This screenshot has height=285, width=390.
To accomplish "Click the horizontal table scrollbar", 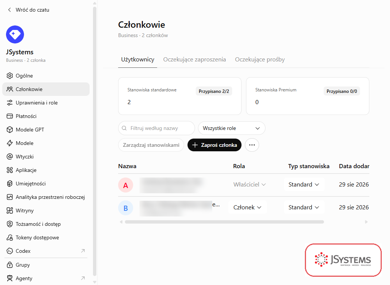I will [224, 222].
